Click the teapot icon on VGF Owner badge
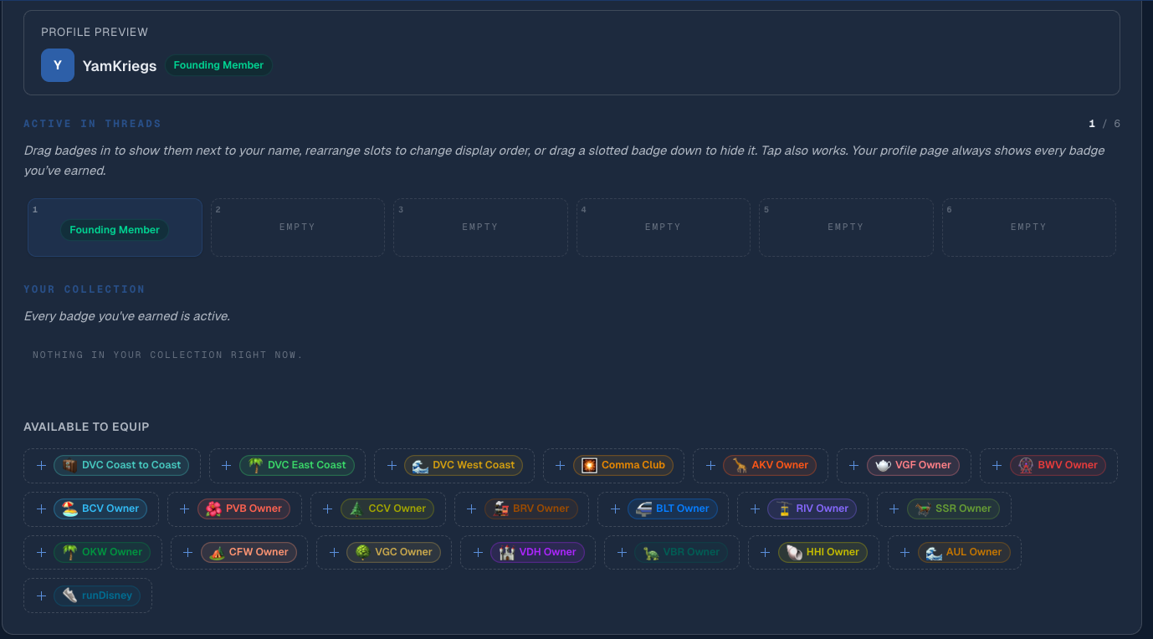 [883, 465]
